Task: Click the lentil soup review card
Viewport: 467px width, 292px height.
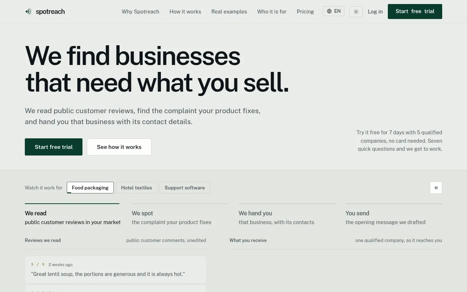Action: point(115,270)
